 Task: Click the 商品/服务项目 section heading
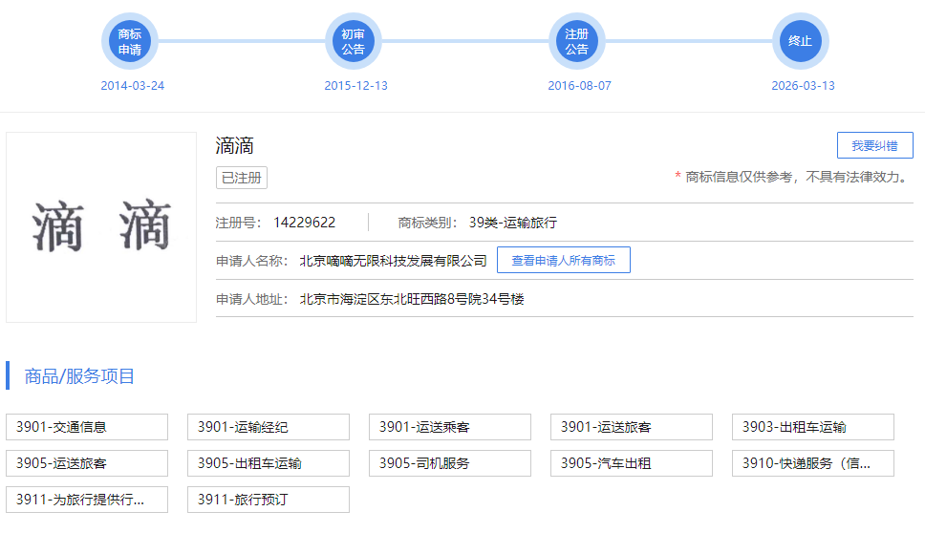point(79,376)
